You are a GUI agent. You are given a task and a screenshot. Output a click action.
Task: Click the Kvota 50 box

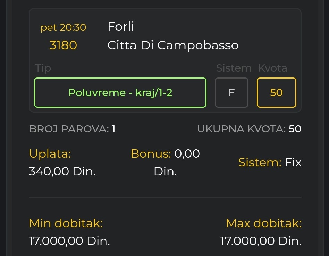(x=276, y=93)
